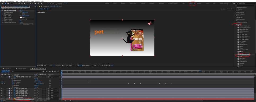Reset the Transform properties of layer 17

(36, 78)
